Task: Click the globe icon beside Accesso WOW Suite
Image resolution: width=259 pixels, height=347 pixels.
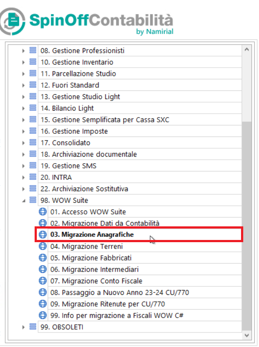Action: point(43,211)
